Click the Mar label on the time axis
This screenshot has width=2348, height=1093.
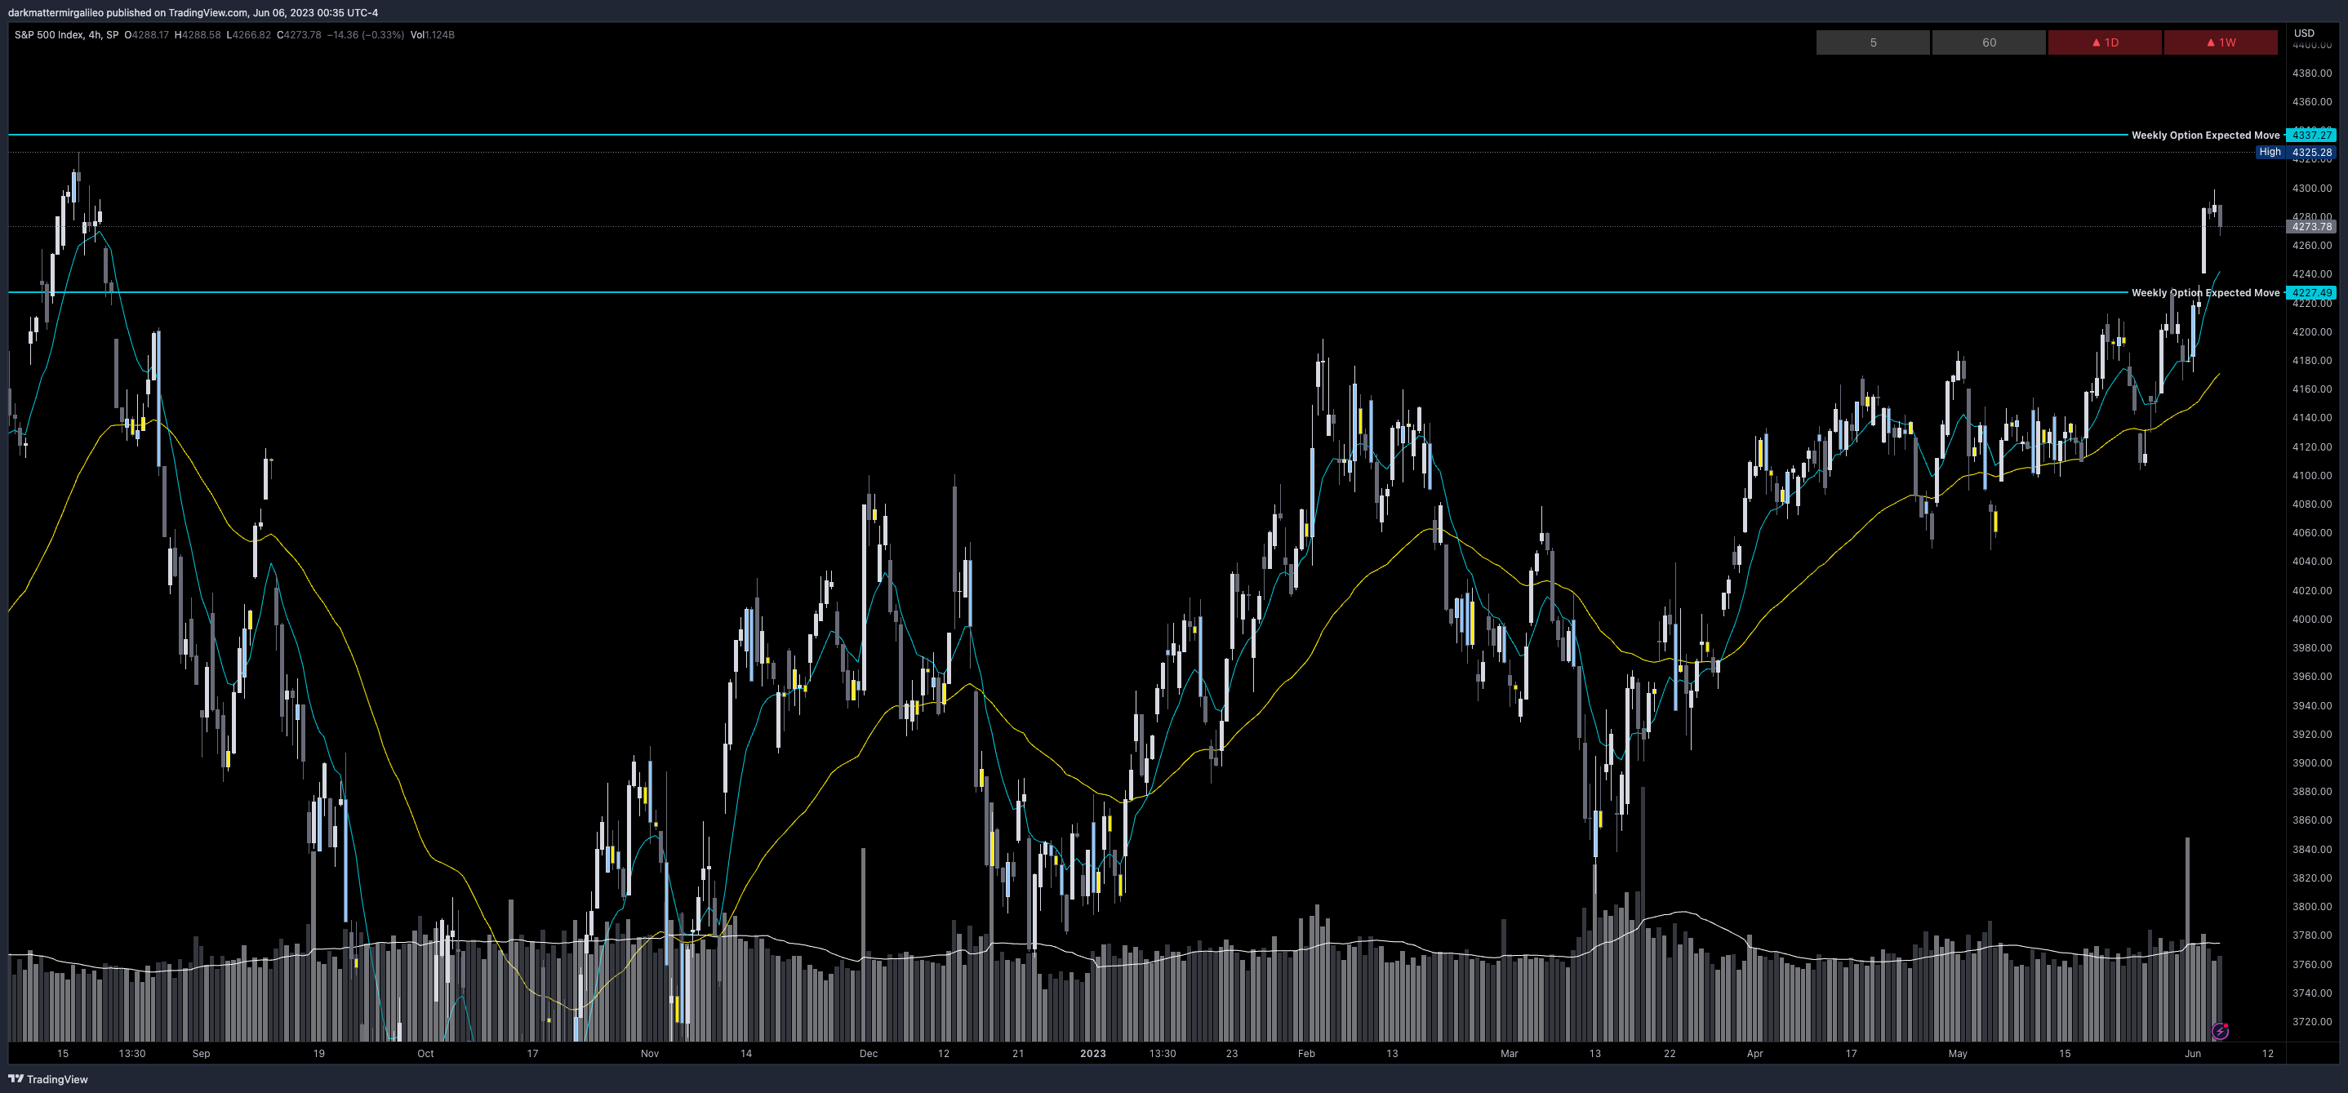point(1510,1053)
